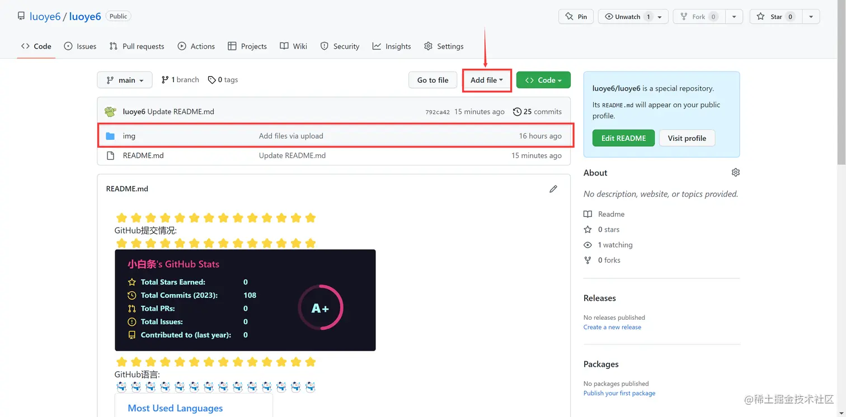Click the '16 hours ago' img timestamp
Screen dimensions: 846x417
coord(540,136)
